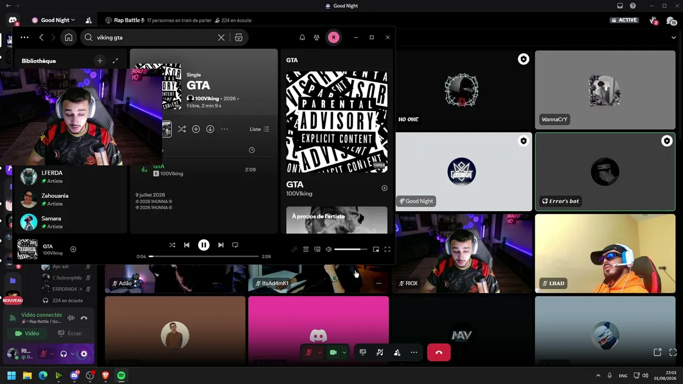The height and width of the screenshot is (384, 683).
Task: Enter Spotify full screen mode
Action: coord(387,249)
